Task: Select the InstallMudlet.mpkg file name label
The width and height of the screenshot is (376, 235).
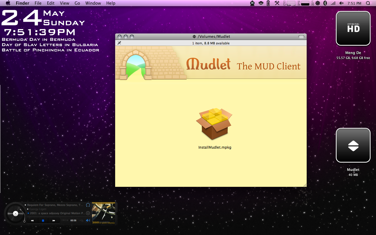Action: [215, 147]
